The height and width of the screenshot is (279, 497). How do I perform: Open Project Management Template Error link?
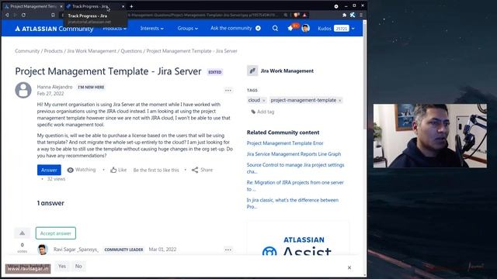pos(285,143)
